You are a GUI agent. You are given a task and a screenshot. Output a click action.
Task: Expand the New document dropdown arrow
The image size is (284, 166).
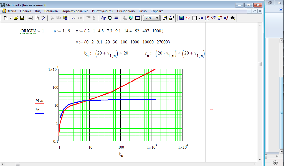tap(11, 18)
